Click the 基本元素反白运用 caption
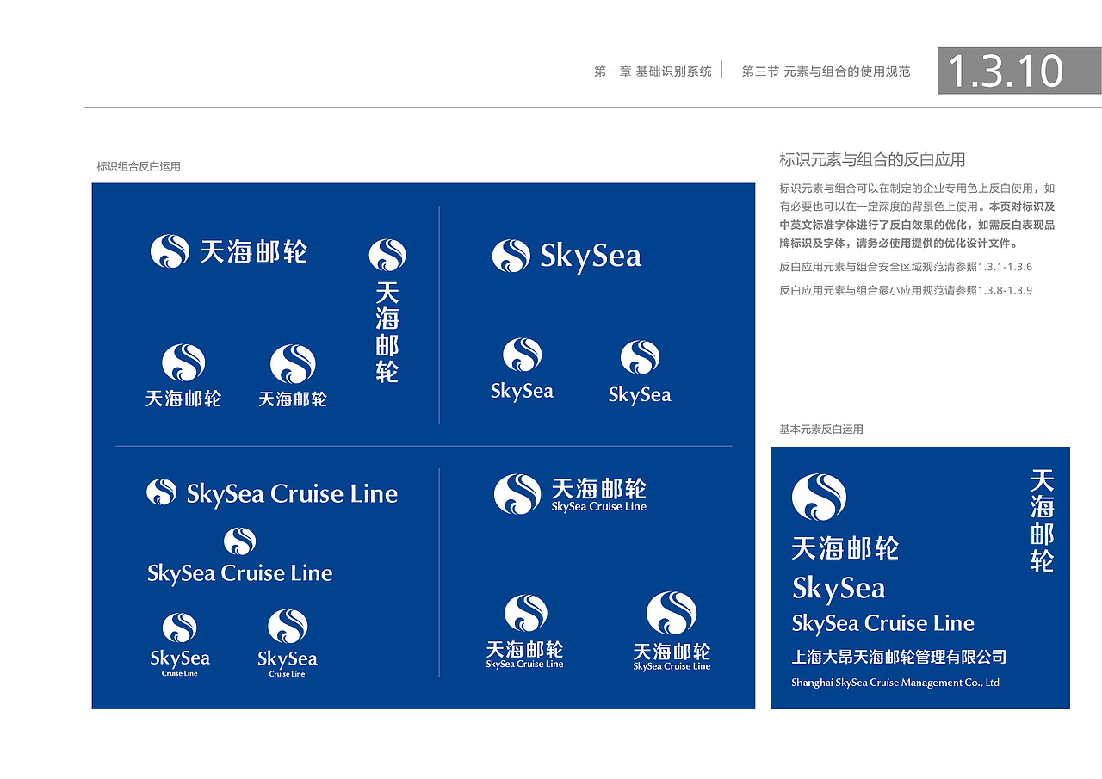The width and height of the screenshot is (1102, 779). coord(821,429)
